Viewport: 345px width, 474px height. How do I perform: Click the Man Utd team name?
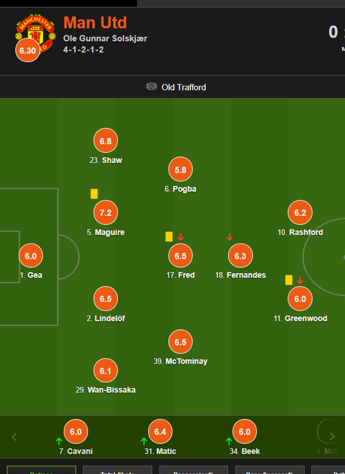point(95,23)
